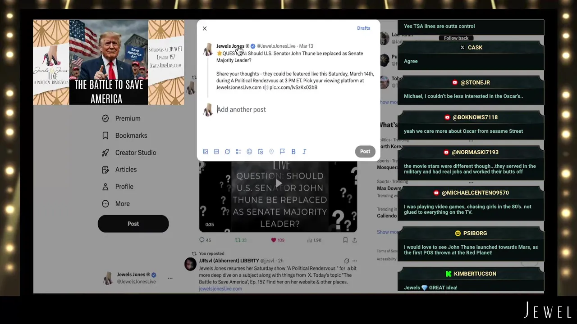Click the grey Post button in composer
This screenshot has width=577, height=324.
pos(365,152)
